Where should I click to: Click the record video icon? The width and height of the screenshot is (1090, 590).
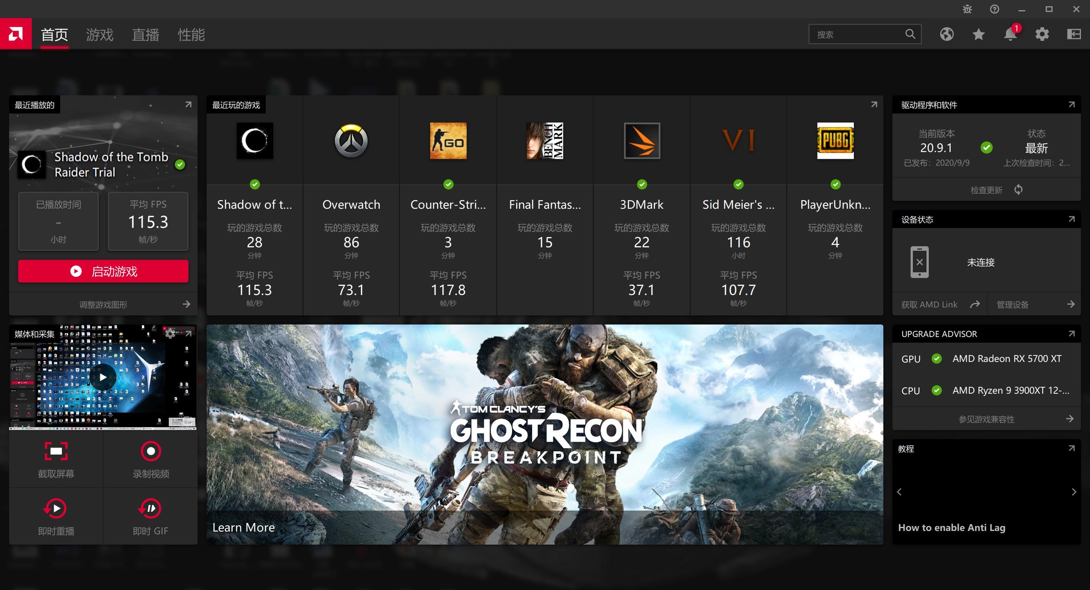150,451
